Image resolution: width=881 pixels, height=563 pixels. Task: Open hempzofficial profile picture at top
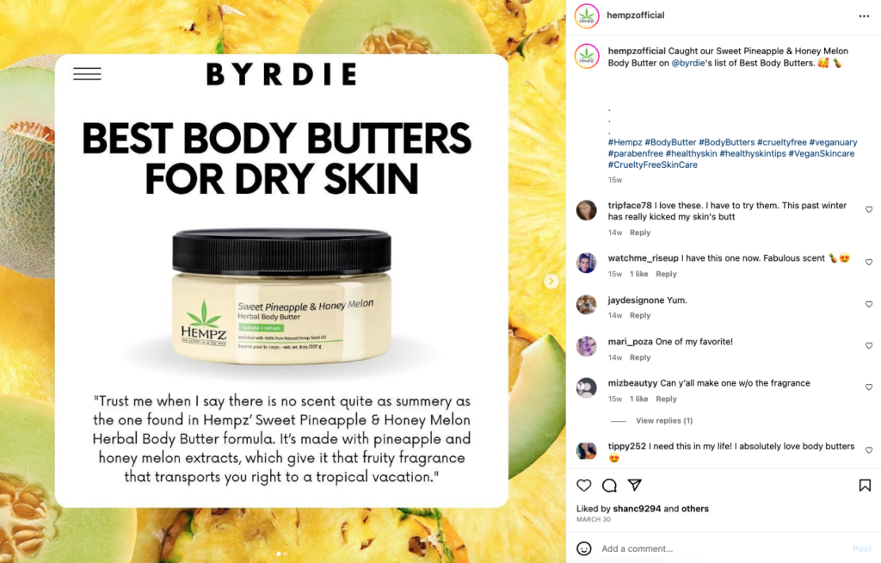point(587,15)
